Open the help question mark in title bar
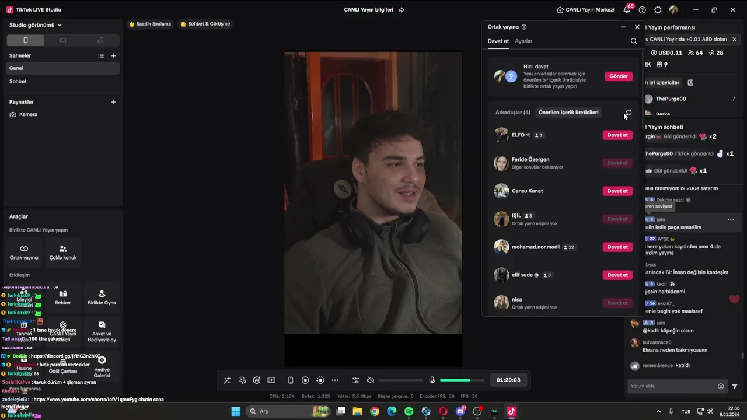747x420 pixels. pos(643,10)
